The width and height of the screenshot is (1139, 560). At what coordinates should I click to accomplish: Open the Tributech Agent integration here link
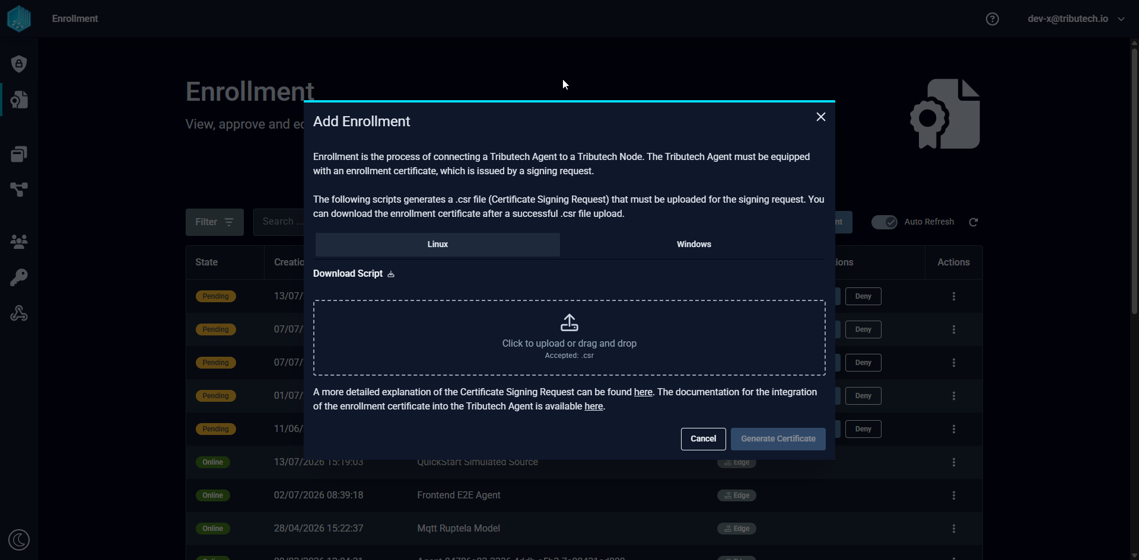click(594, 406)
